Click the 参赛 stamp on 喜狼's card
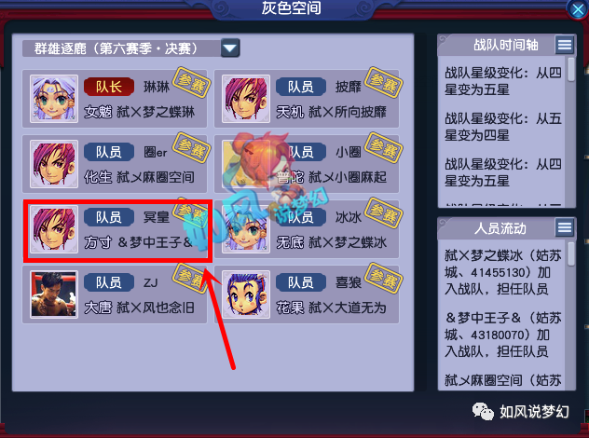Screen dimensions: 589x438 click(x=384, y=279)
